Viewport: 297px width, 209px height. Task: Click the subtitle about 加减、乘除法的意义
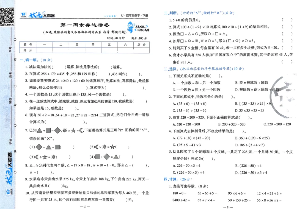pos(84,32)
